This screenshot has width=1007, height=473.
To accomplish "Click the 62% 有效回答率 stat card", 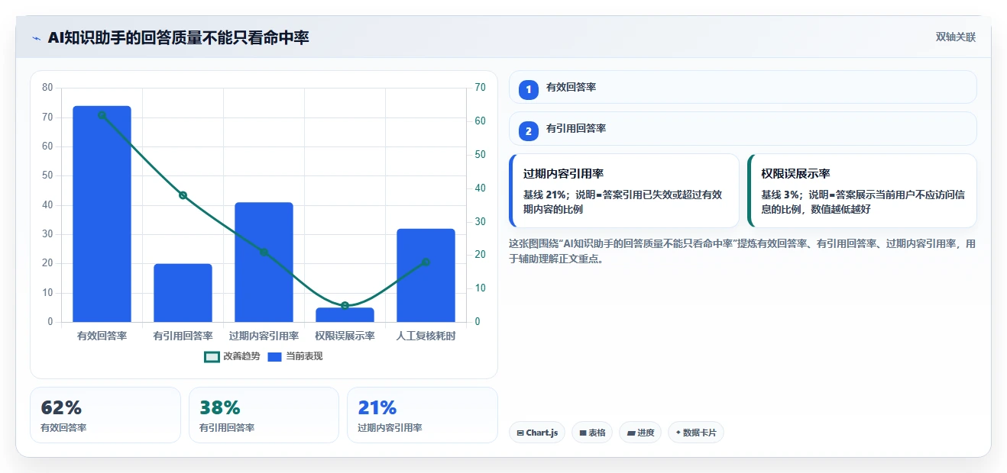I will (105, 415).
